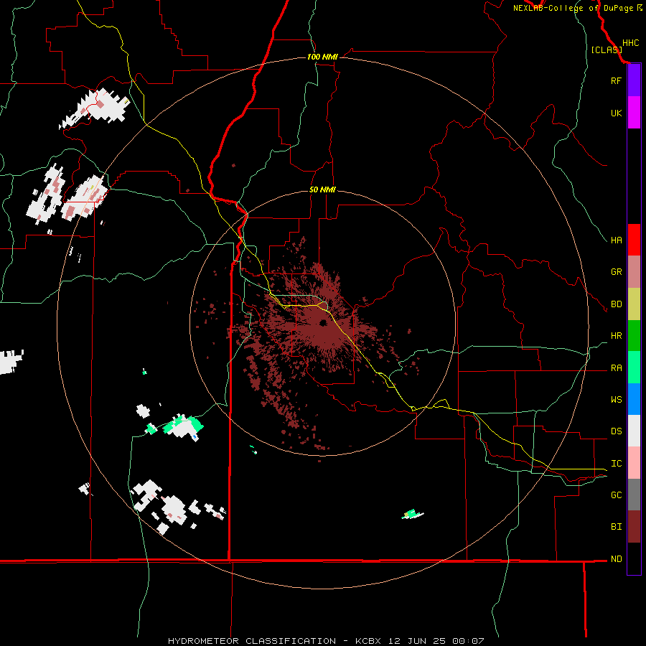Select the BD yellow legend swatch
The image size is (646, 646).
[x=634, y=304]
